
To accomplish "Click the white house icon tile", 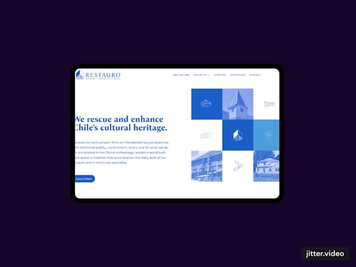I will click(x=238, y=135).
